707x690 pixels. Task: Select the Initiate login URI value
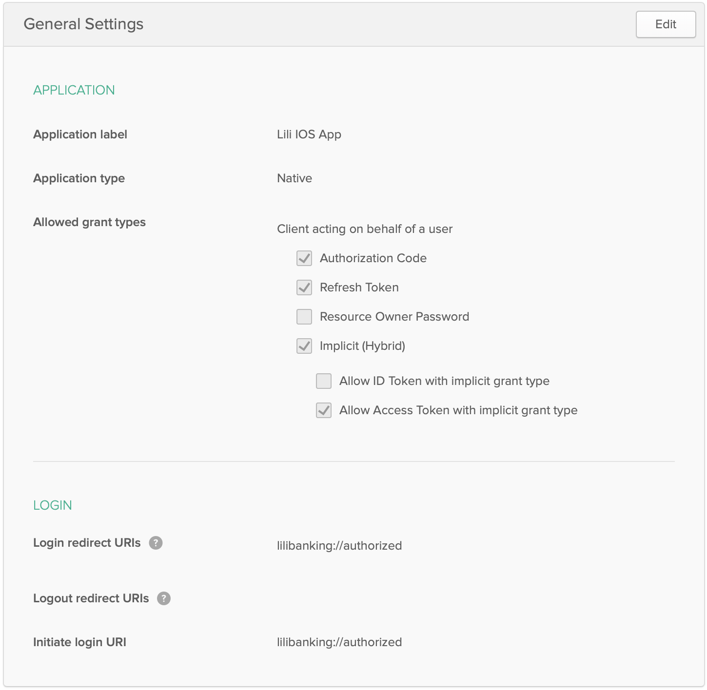click(339, 642)
